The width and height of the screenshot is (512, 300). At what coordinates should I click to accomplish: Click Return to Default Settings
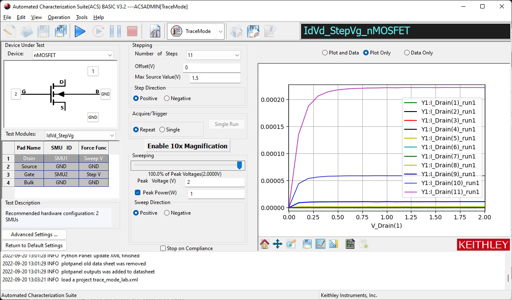34,245
